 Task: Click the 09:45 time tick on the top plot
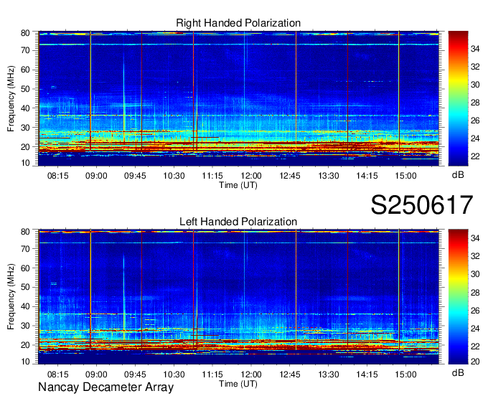coord(135,176)
